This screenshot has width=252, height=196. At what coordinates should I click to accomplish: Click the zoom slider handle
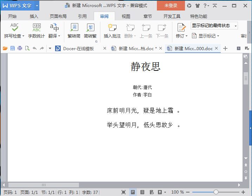coord(216,192)
